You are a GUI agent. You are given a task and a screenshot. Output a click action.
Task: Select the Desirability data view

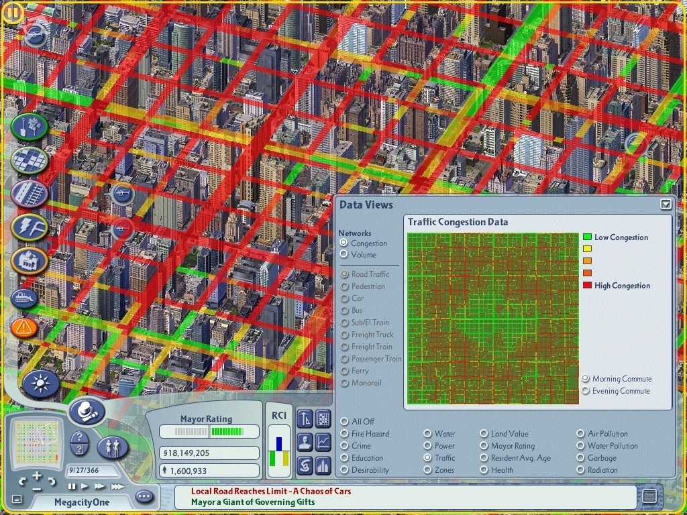click(344, 470)
